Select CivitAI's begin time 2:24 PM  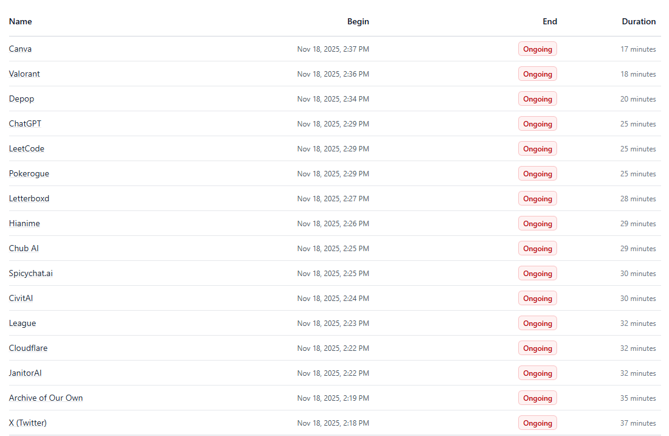333,298
